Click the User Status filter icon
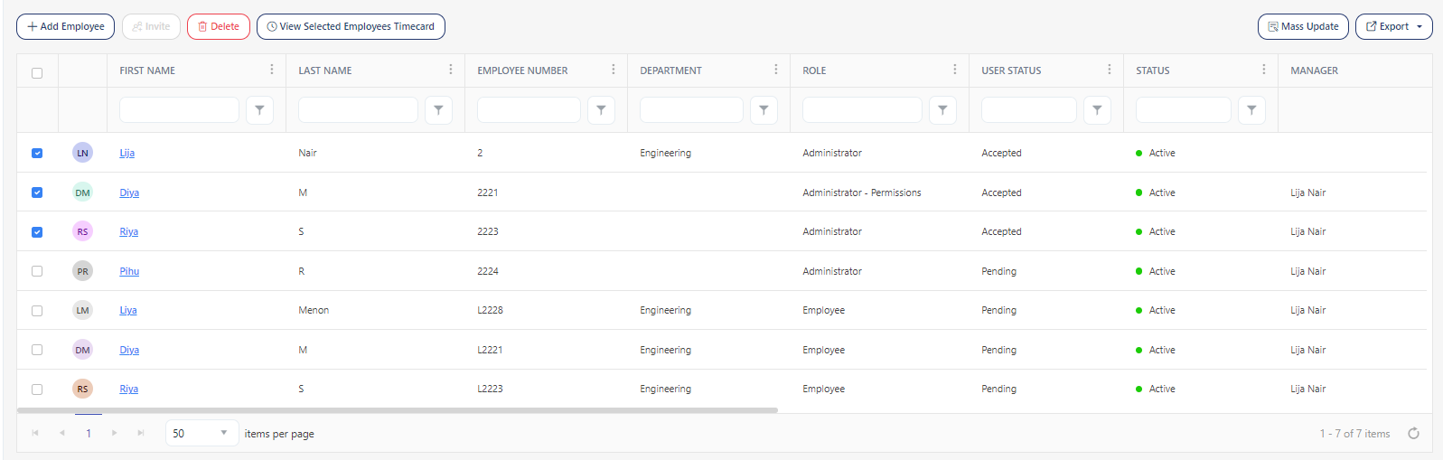The width and height of the screenshot is (1443, 460). pyautogui.click(x=1097, y=110)
